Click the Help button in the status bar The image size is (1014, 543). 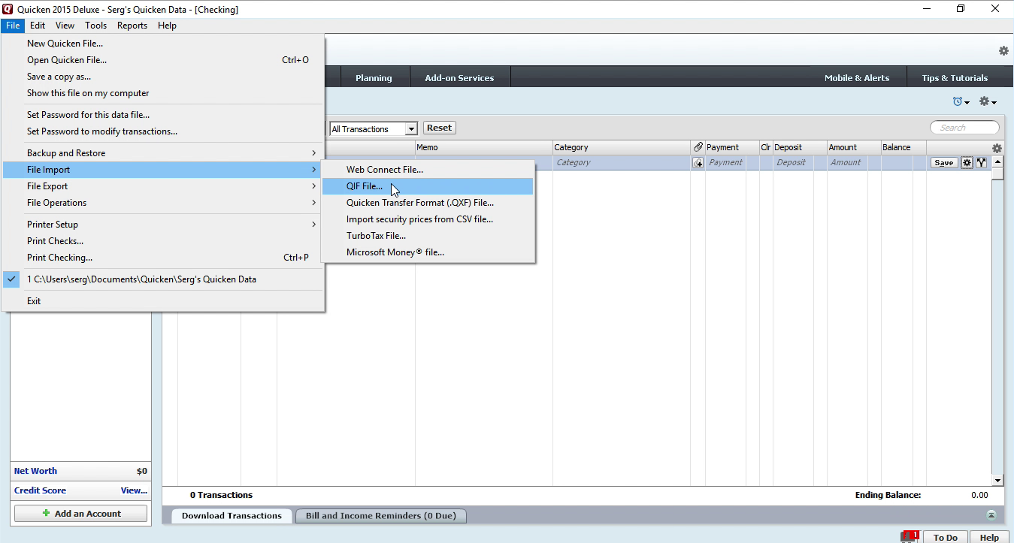(989, 537)
